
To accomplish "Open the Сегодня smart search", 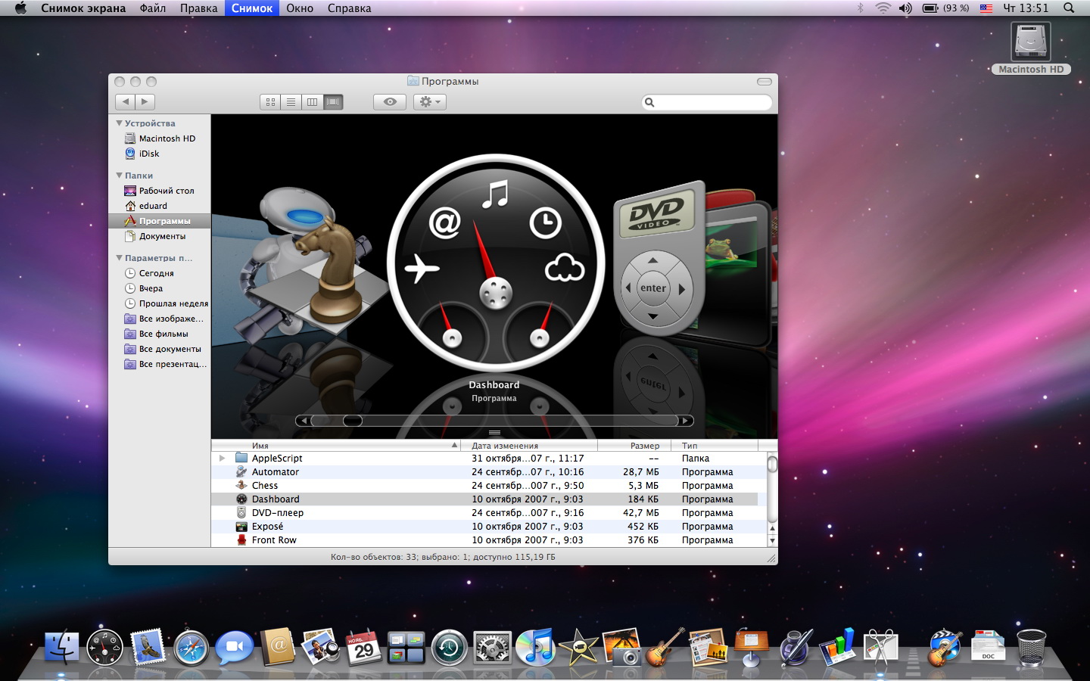I will click(x=149, y=273).
